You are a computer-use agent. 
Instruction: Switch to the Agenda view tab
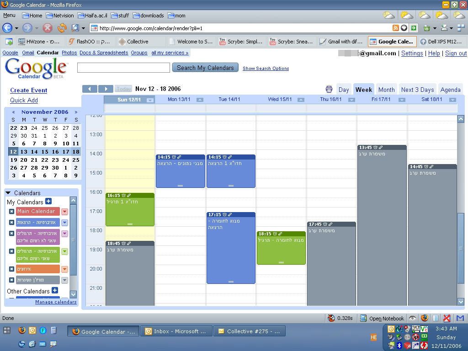(450, 90)
